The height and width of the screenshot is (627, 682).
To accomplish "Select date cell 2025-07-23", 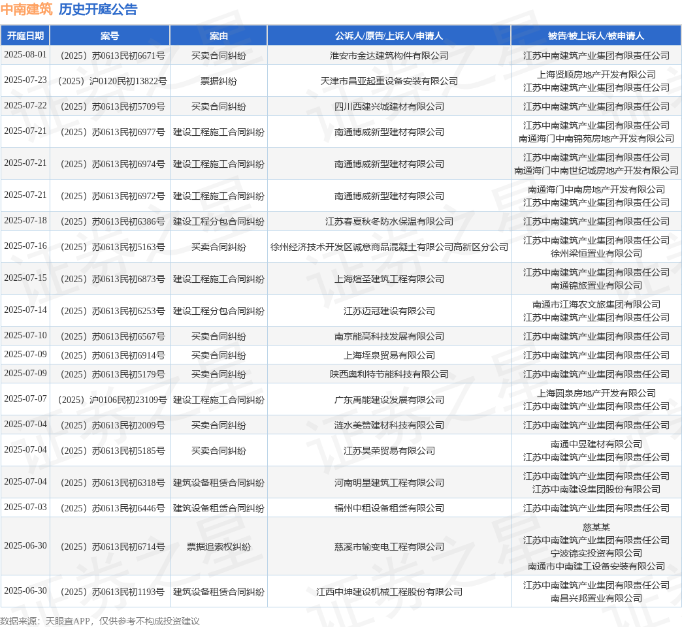I will 25,80.
